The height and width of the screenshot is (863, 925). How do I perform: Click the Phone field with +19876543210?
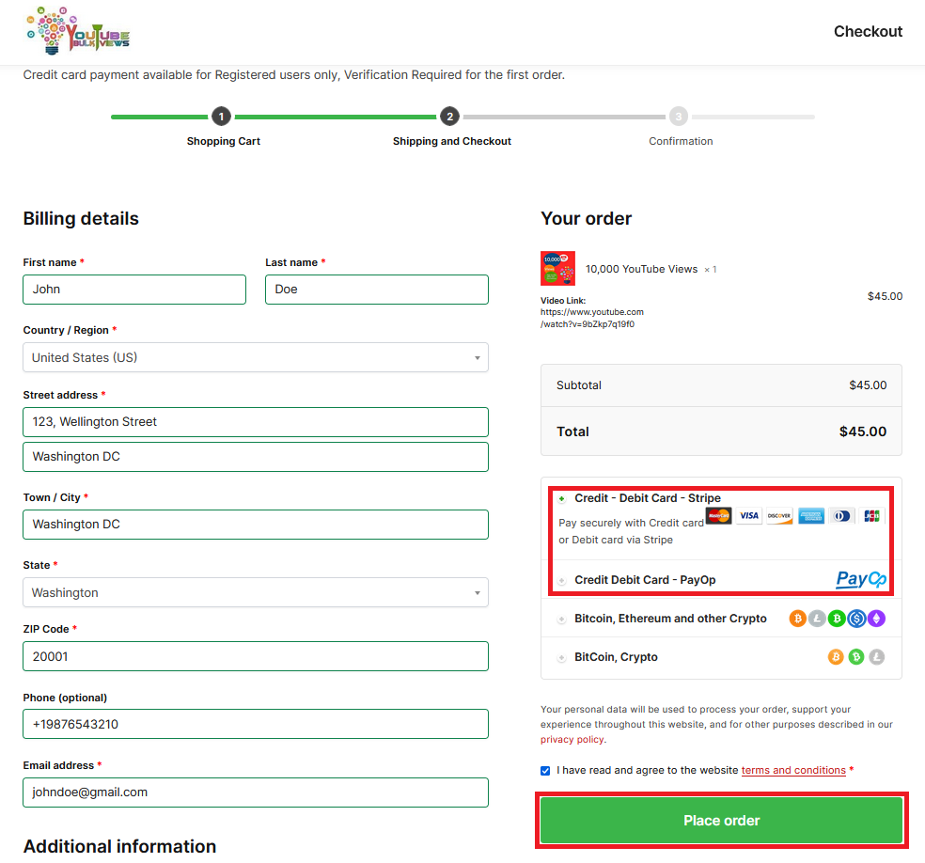click(x=256, y=724)
